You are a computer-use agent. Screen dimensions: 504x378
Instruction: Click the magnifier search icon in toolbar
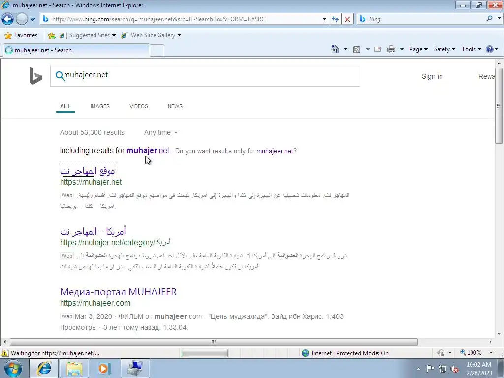coord(489,19)
